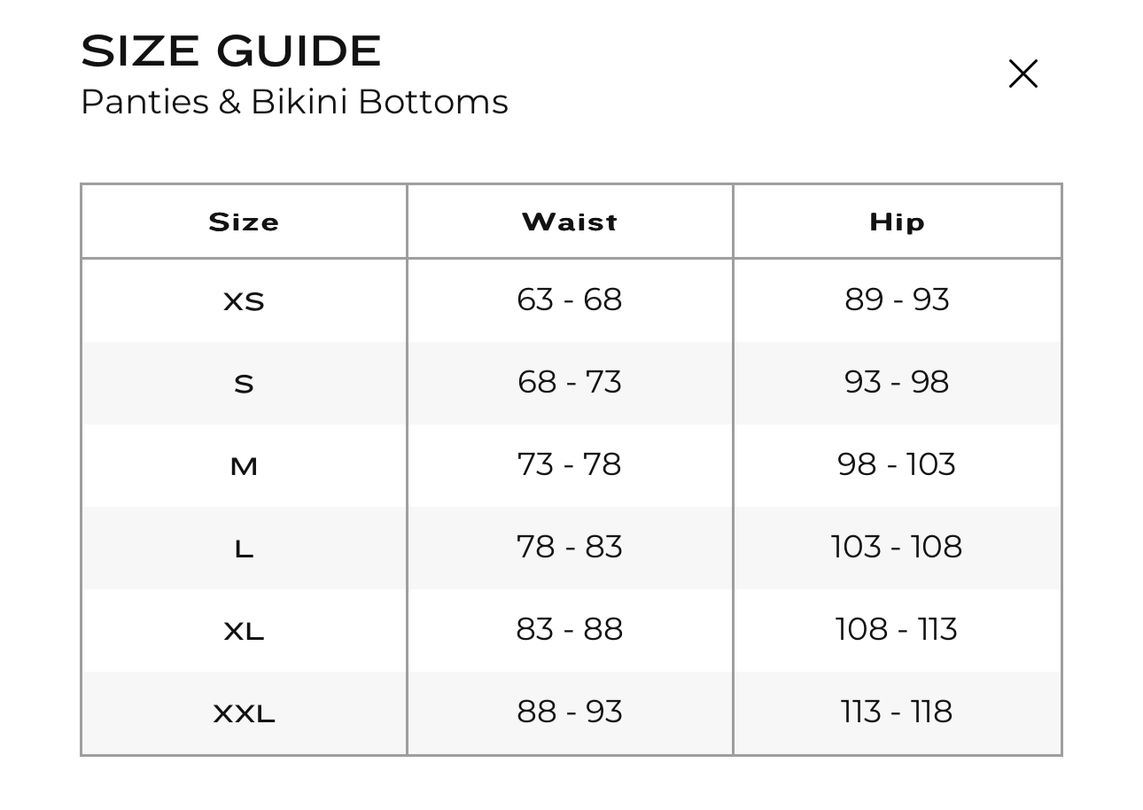Select hip value 89 - 93
The width and height of the screenshot is (1143, 810).
click(x=897, y=300)
